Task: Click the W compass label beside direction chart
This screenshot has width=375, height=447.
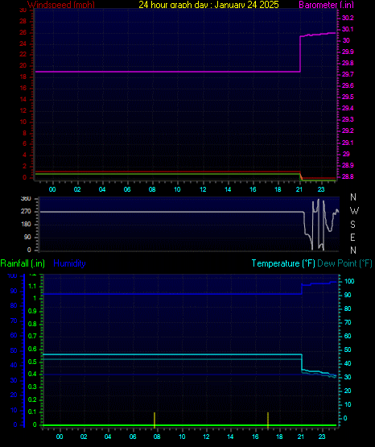Action: [x=354, y=211]
